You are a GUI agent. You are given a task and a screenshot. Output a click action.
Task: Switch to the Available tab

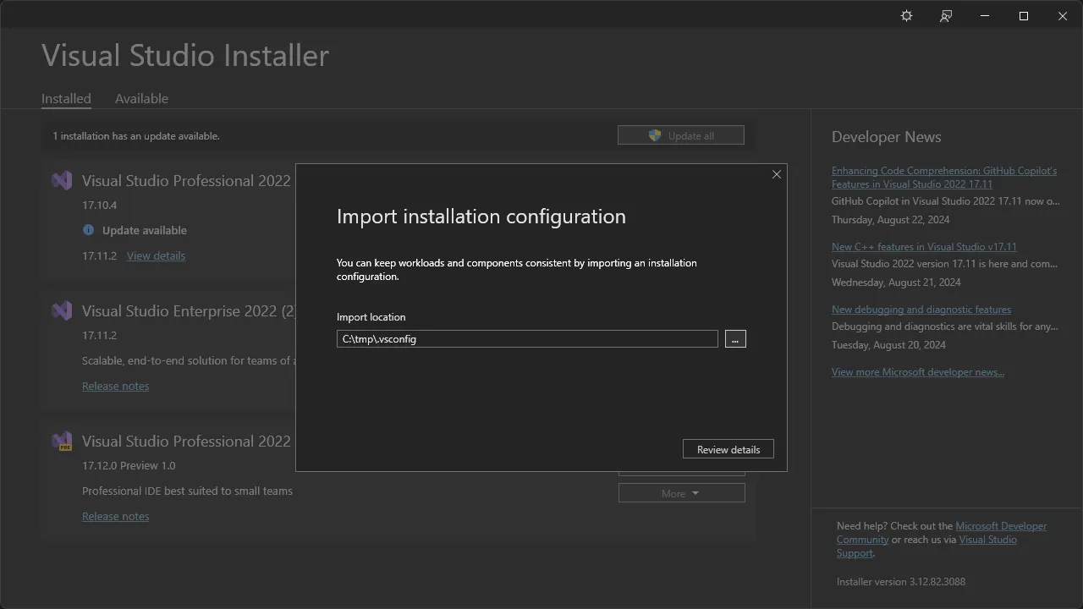[x=141, y=98]
